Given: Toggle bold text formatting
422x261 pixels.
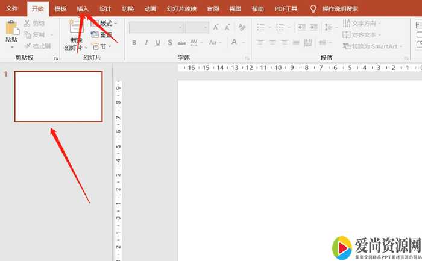Looking at the screenshot, I should click(x=134, y=42).
